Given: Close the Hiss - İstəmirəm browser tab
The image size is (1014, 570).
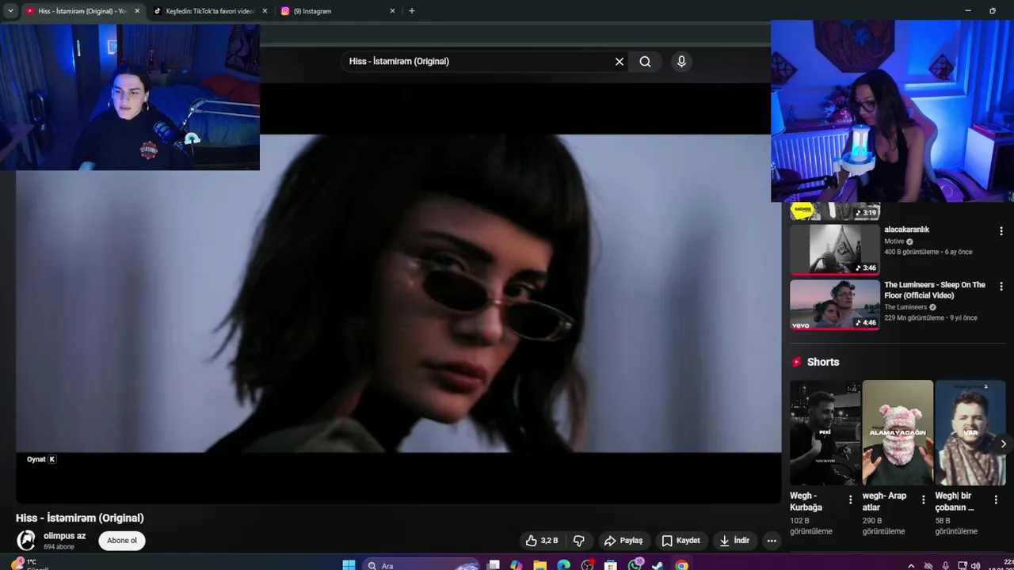Looking at the screenshot, I should [x=136, y=11].
